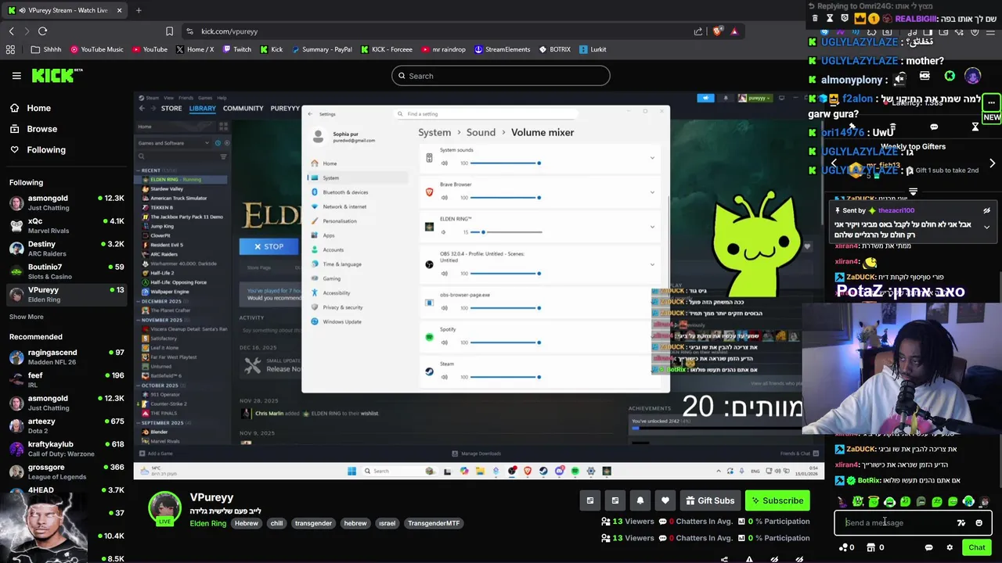Click the second layout icon beside bell
1002x563 pixels.
pyautogui.click(x=615, y=500)
